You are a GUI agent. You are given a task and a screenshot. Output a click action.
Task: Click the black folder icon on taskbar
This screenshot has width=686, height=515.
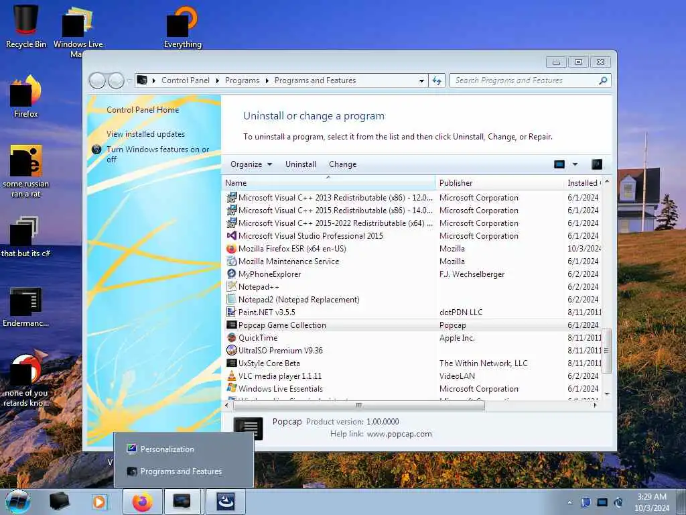(59, 502)
